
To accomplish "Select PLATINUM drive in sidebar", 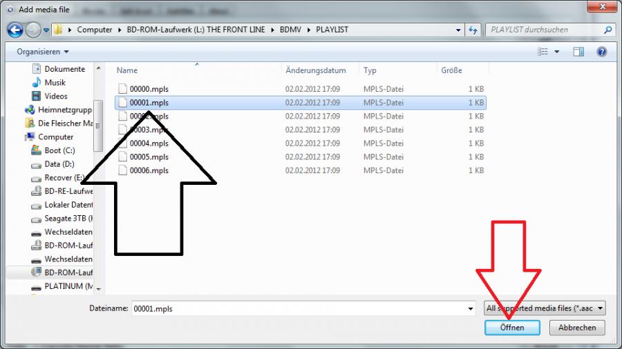I will point(68,286).
